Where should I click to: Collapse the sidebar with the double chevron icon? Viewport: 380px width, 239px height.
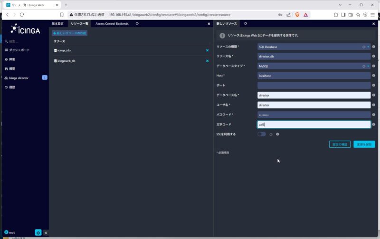coord(46,233)
